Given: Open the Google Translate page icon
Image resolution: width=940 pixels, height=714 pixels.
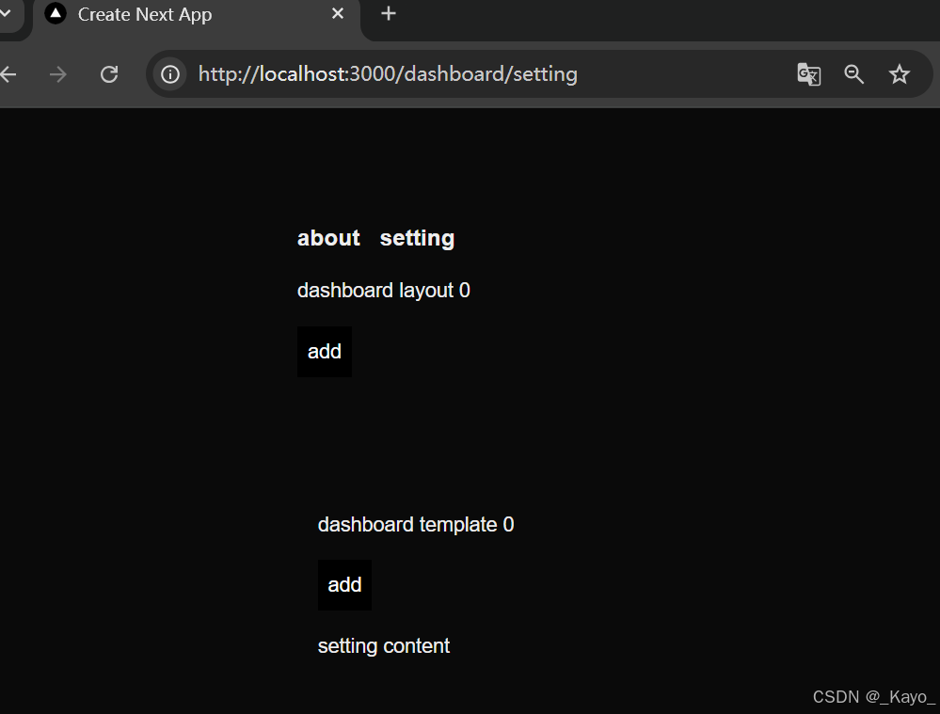Looking at the screenshot, I should coord(808,74).
